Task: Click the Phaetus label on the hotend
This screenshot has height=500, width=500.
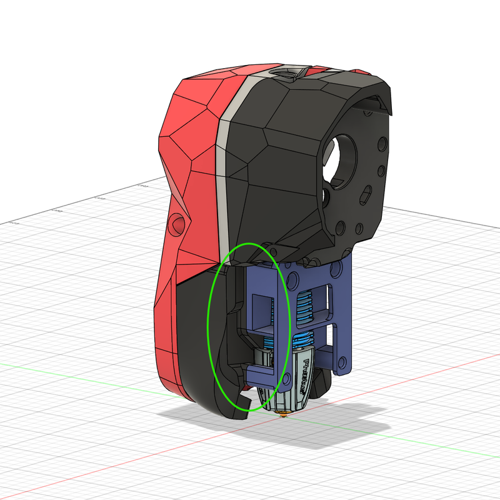Action: tap(304, 377)
